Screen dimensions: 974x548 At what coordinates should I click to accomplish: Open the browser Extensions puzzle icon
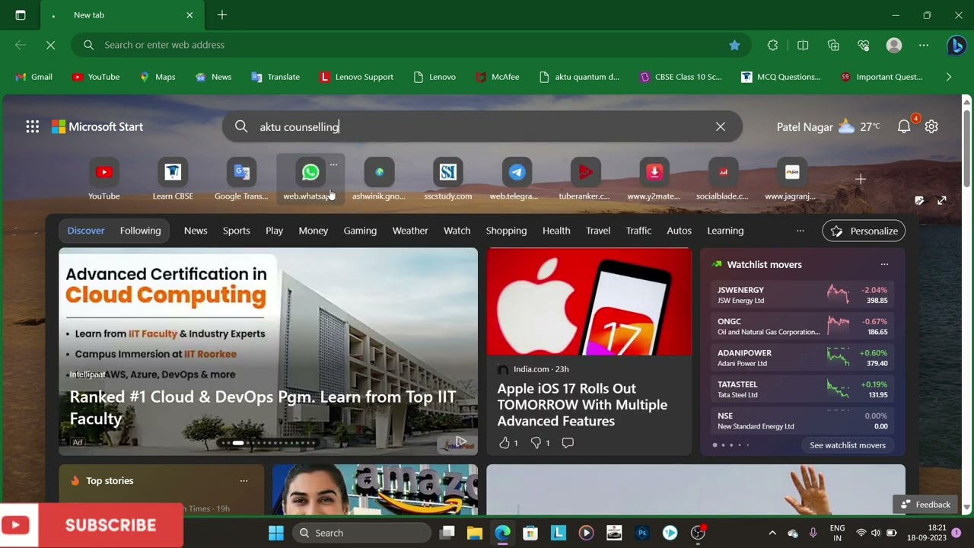coord(772,45)
